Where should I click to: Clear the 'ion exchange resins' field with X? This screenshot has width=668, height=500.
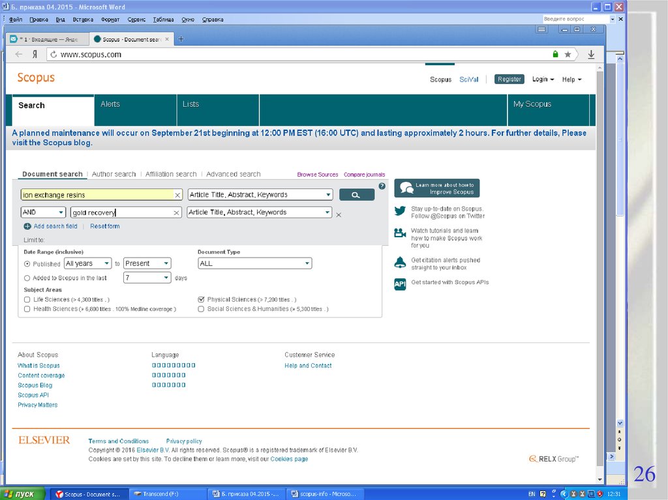(177, 195)
